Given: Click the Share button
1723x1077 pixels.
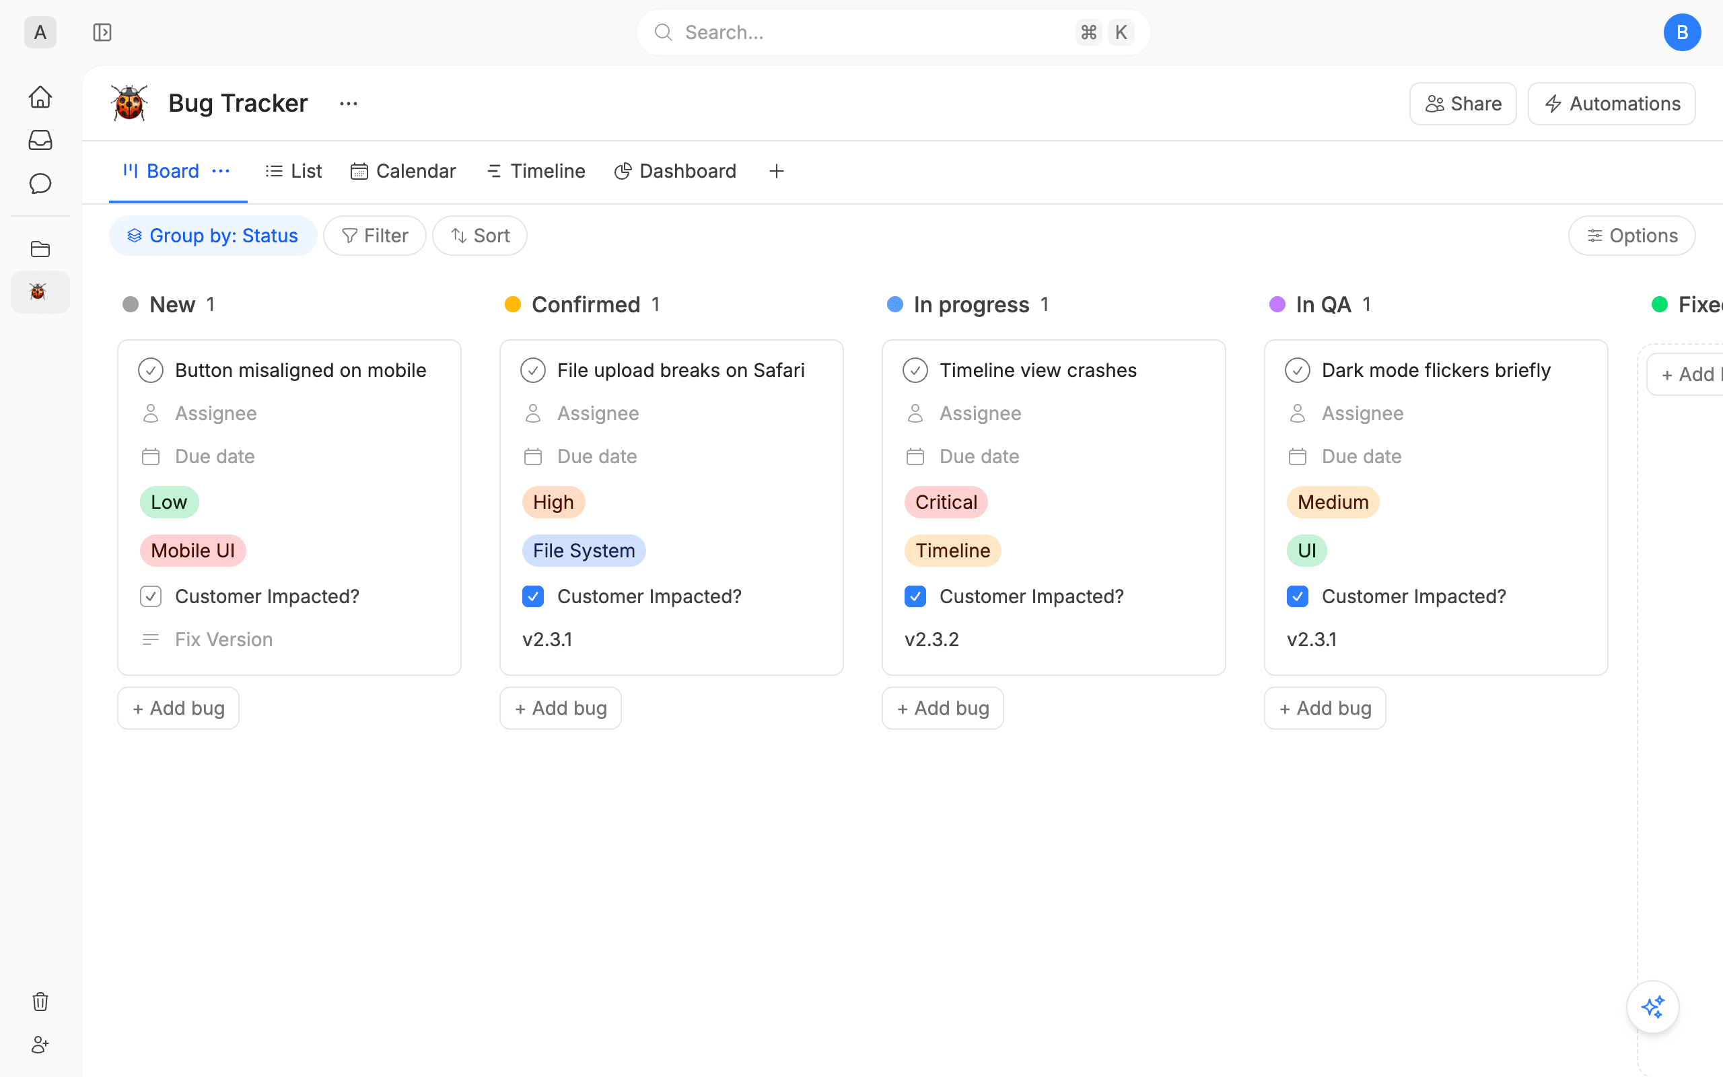Looking at the screenshot, I should point(1463,104).
